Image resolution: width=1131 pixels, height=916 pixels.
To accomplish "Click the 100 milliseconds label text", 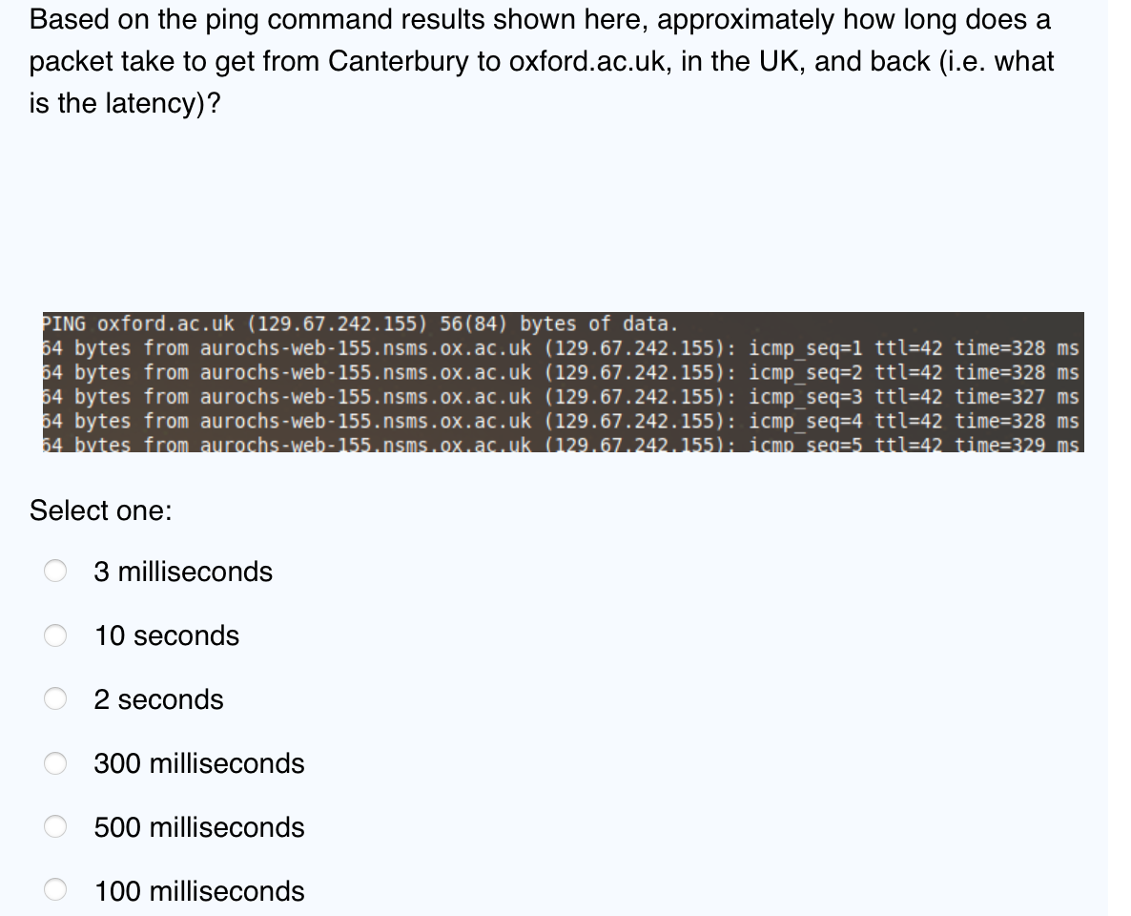I will pos(198,890).
